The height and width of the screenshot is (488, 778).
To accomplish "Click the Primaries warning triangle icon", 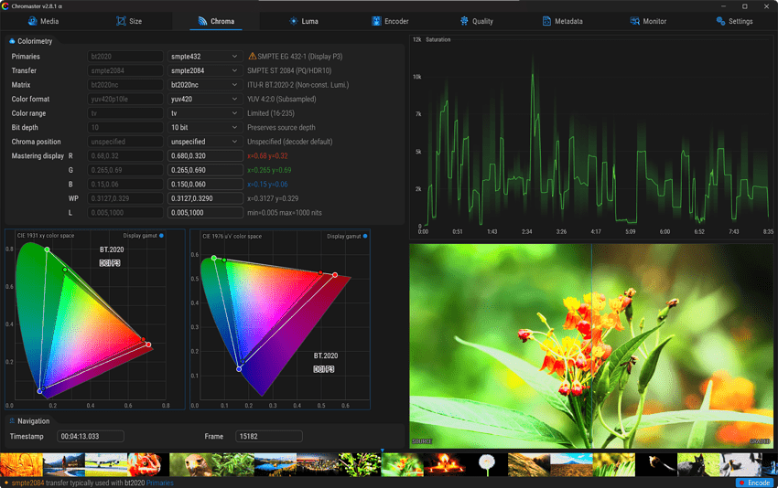I will pyautogui.click(x=252, y=56).
